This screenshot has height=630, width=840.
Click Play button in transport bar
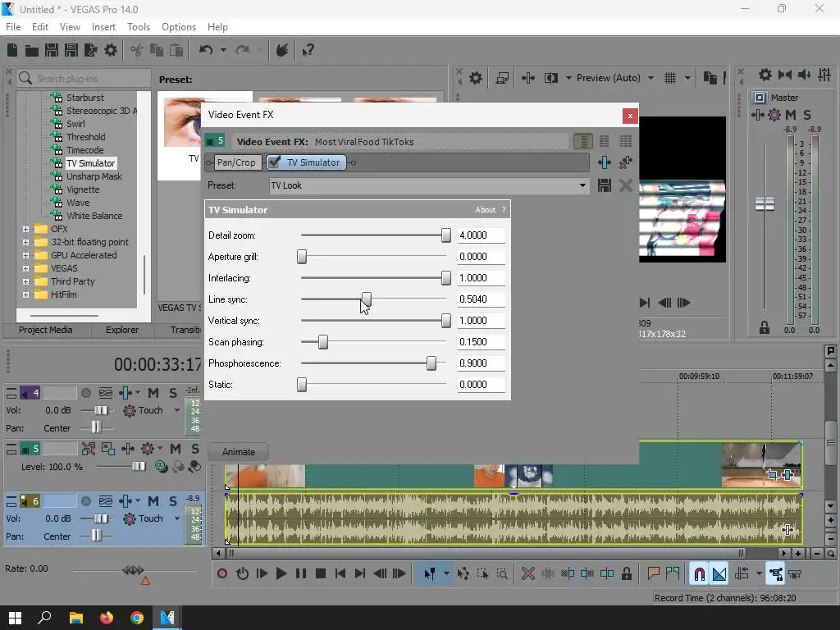click(281, 573)
